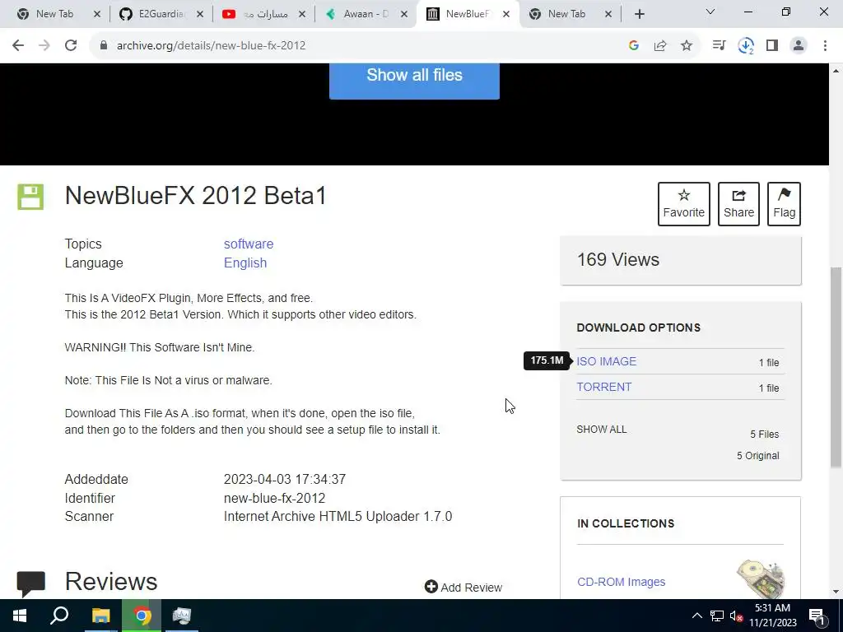Viewport: 843px width, 632px height.
Task: Open the notification center
Action: 817,616
